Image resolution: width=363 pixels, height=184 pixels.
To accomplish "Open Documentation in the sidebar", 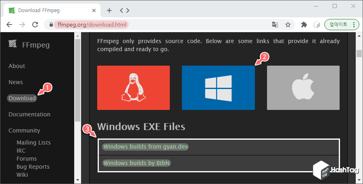I will click(29, 114).
